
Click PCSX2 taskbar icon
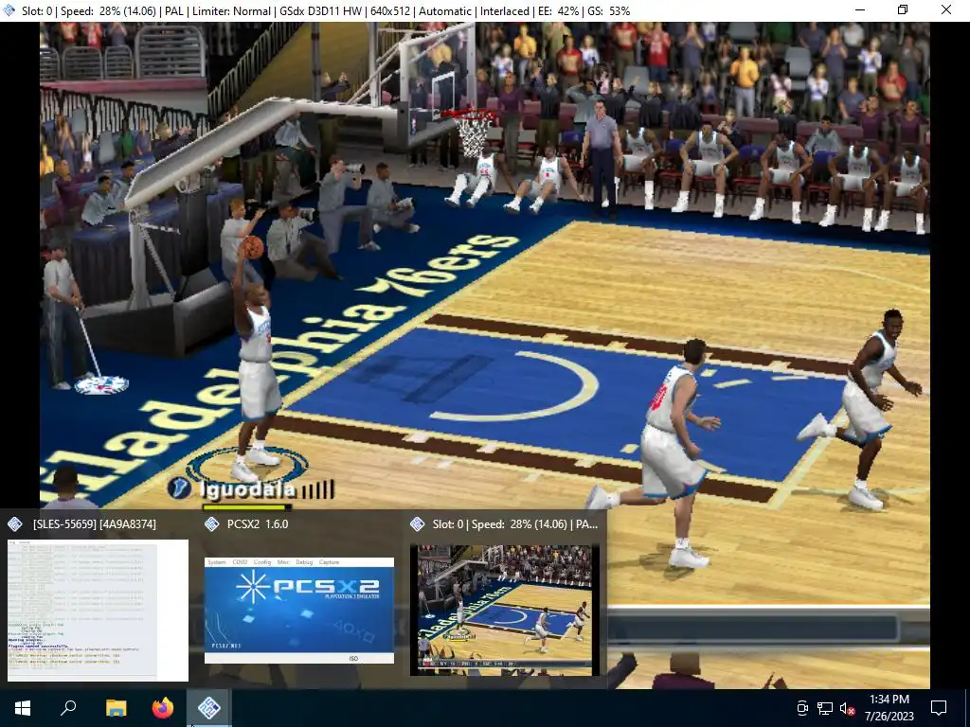click(209, 708)
